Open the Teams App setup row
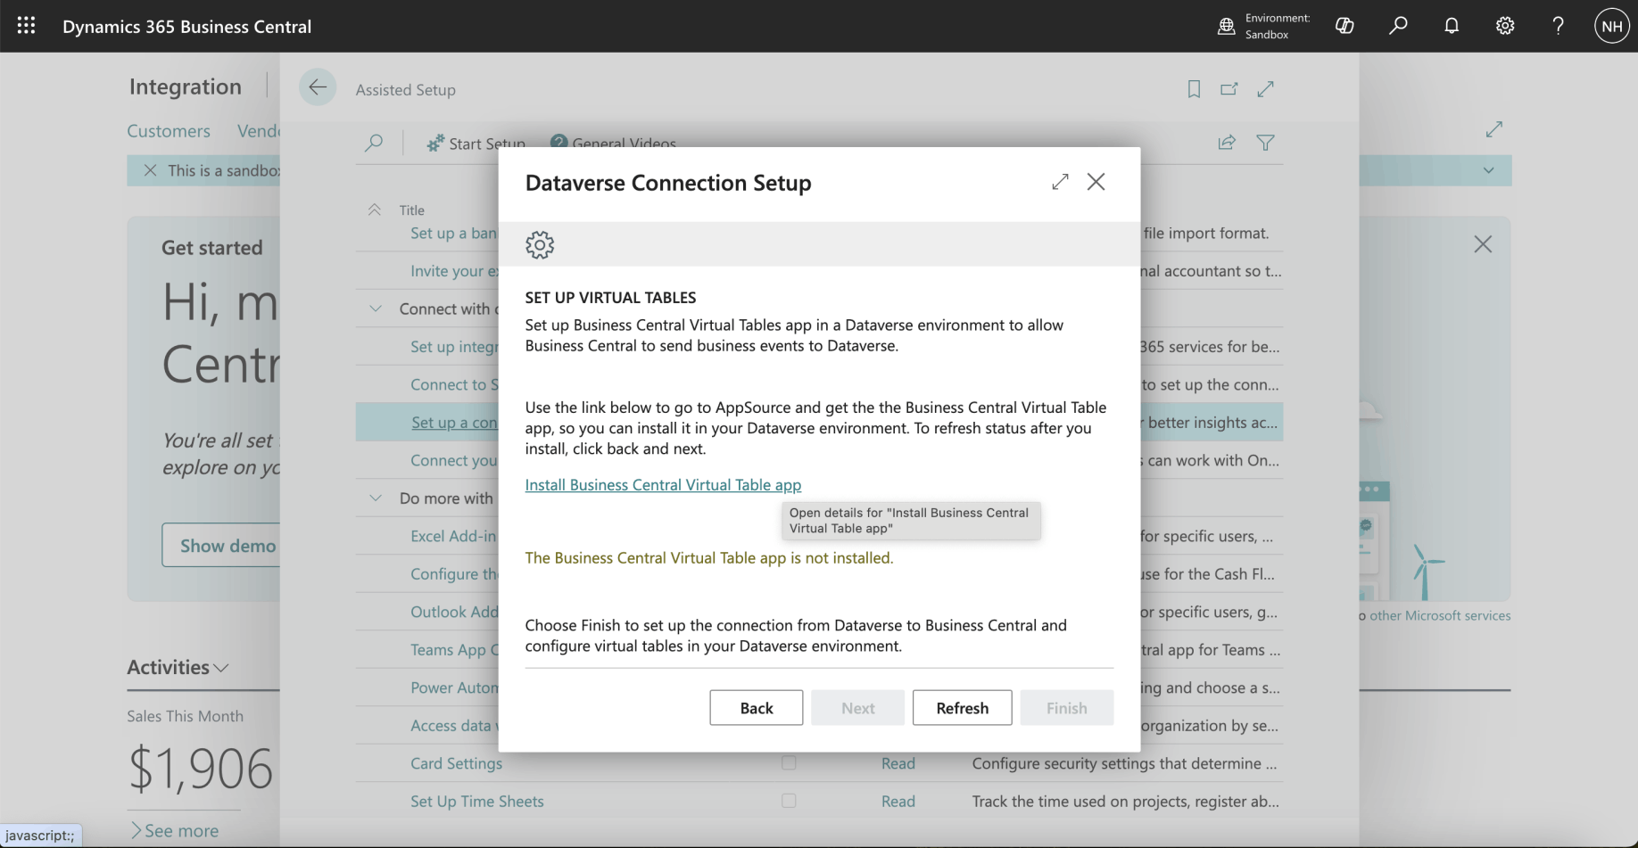This screenshot has width=1638, height=848. tap(454, 650)
